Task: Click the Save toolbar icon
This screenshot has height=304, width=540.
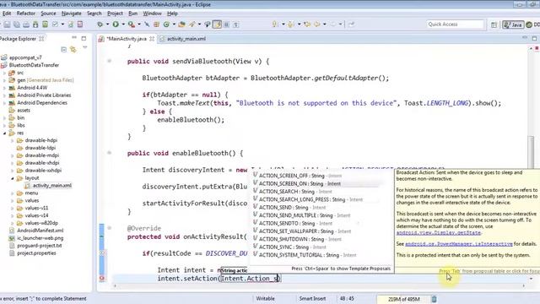Action: pyautogui.click(x=7, y=24)
